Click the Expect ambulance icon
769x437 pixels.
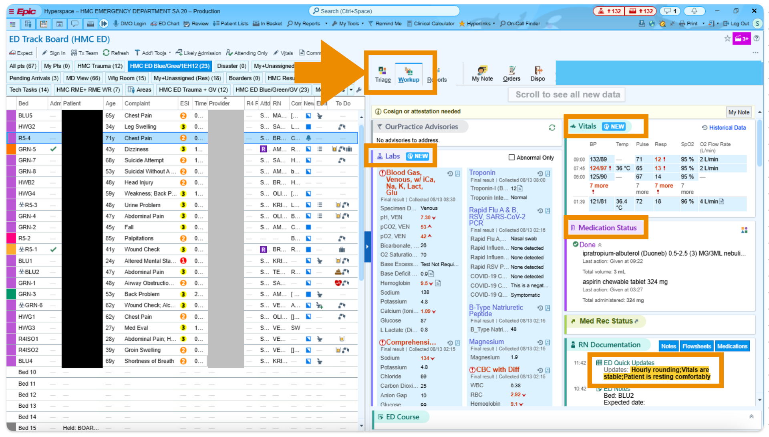click(12, 53)
